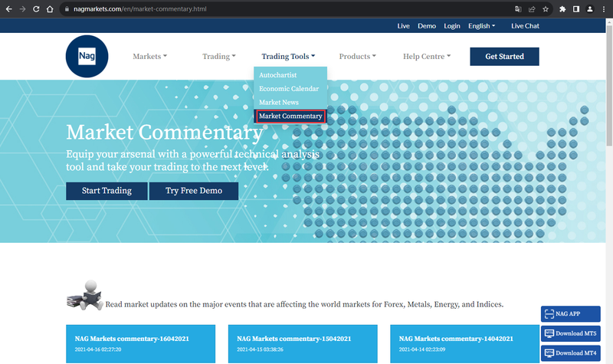Click the Download MT5 button label
The height and width of the screenshot is (364, 613).
576,333
